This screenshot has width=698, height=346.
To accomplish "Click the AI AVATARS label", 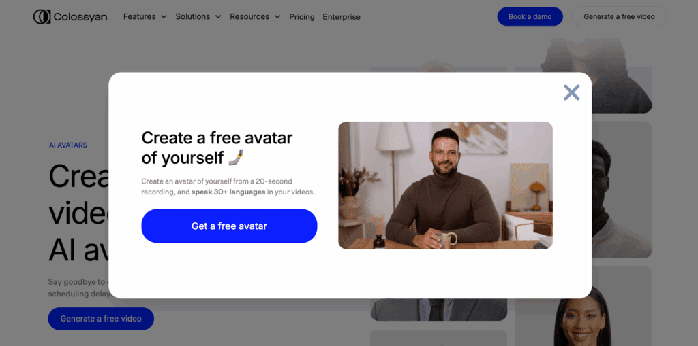I will (68, 145).
